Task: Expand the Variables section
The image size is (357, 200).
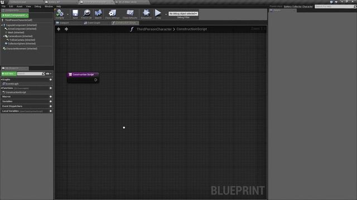Action: click(x=7, y=101)
